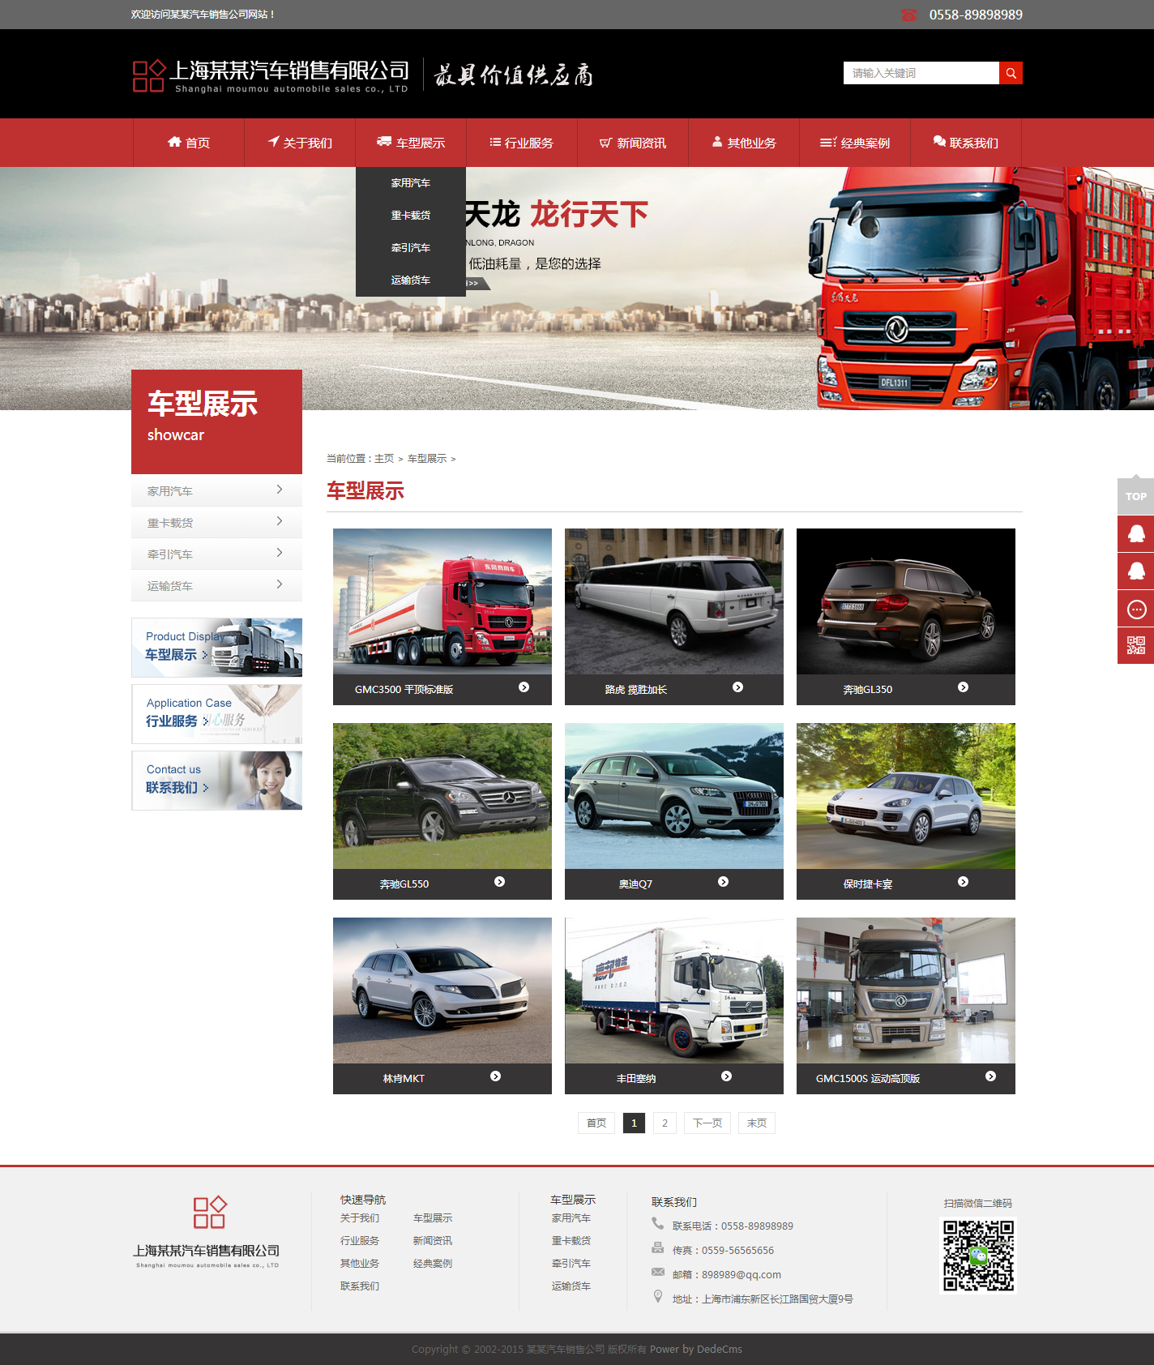Select 牵引汽车 in the dropdown menu
Viewport: 1154px width, 1365px height.
[x=411, y=248]
